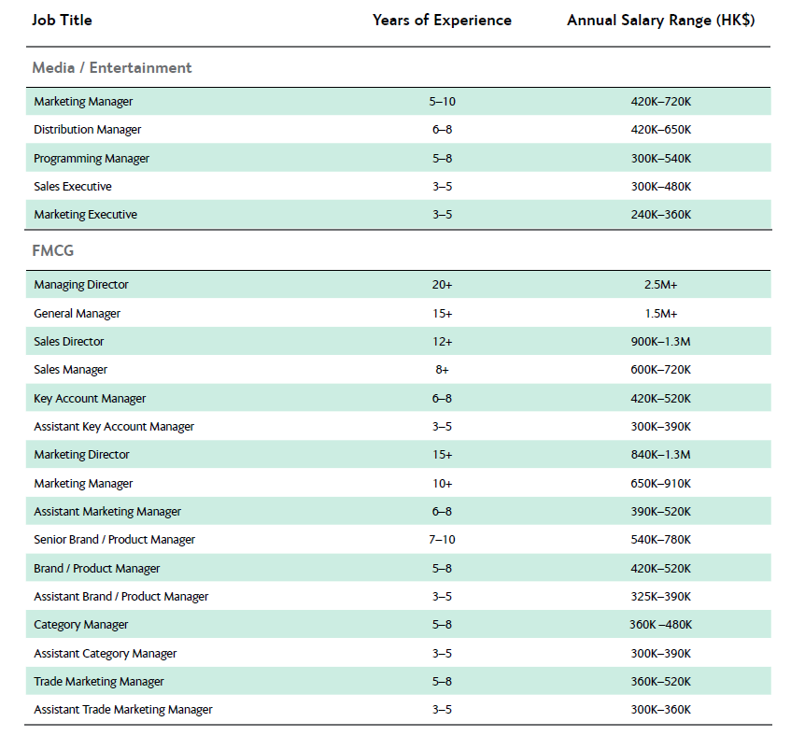The width and height of the screenshot is (805, 736).
Task: Select the Distribution Manager job title
Action: click(x=87, y=130)
